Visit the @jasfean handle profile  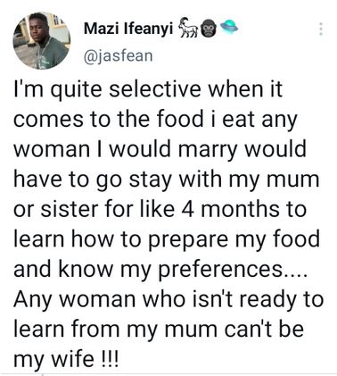coord(119,55)
